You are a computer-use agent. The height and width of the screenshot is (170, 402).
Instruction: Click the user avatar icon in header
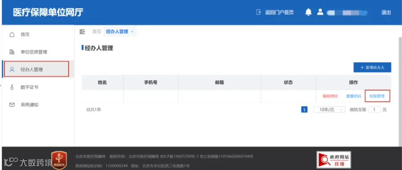pyautogui.click(x=320, y=12)
